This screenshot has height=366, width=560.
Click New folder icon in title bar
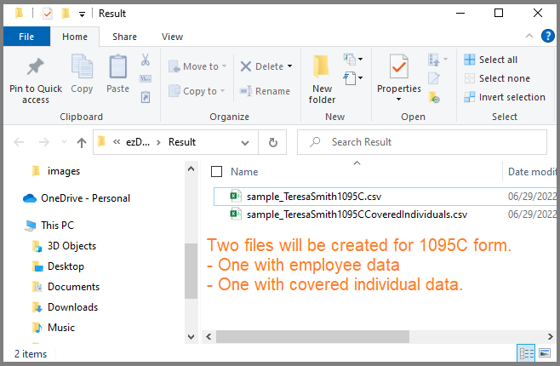pyautogui.click(x=66, y=14)
